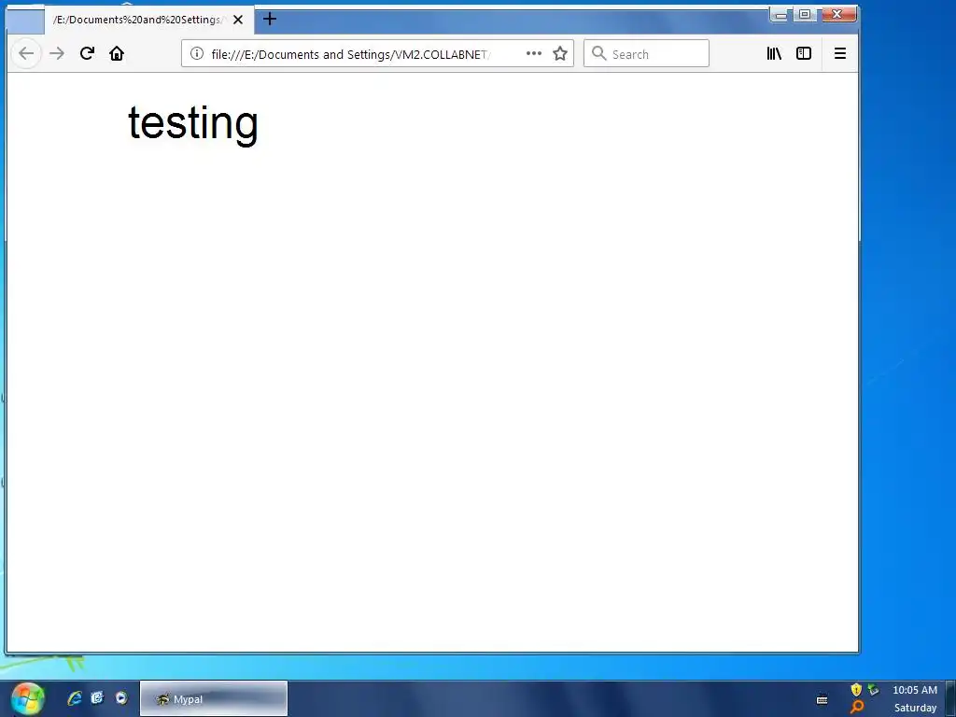The width and height of the screenshot is (956, 717).
Task: Show site information icon in address bar
Action: tap(196, 53)
